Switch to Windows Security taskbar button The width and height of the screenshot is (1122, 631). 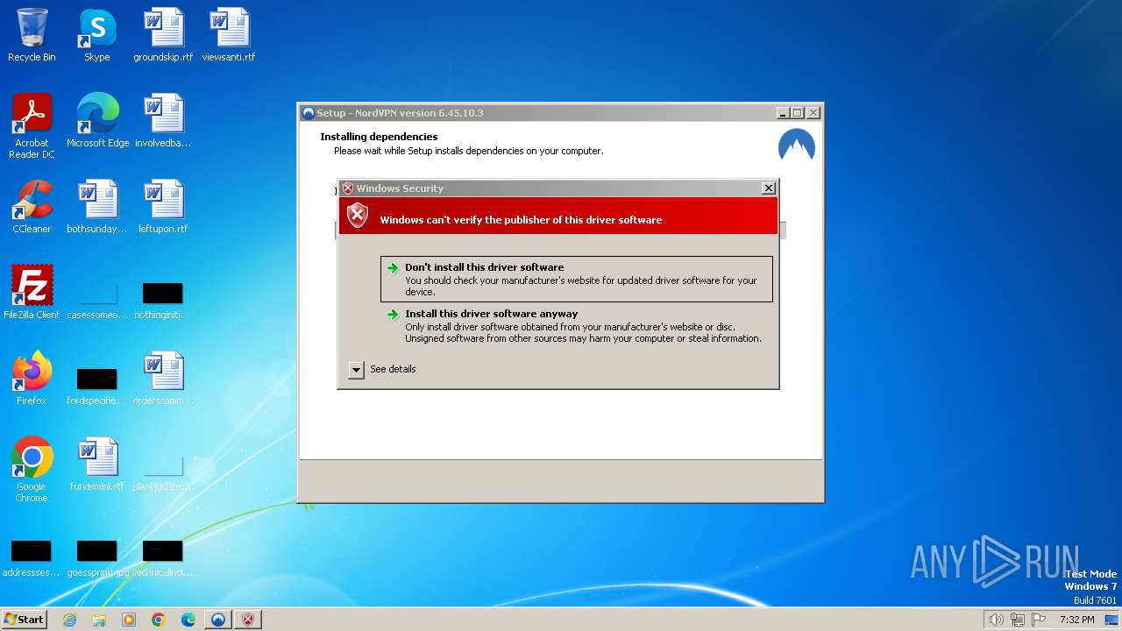click(x=248, y=620)
